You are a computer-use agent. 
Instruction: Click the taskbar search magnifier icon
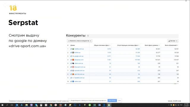coord(7,105)
